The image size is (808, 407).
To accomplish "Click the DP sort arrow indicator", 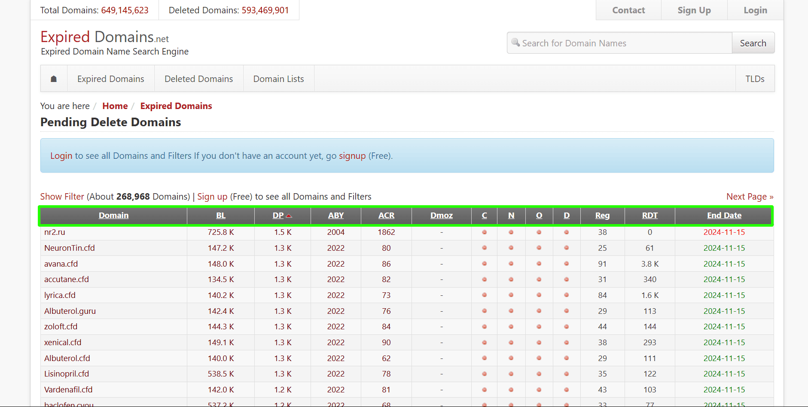I will [x=289, y=216].
